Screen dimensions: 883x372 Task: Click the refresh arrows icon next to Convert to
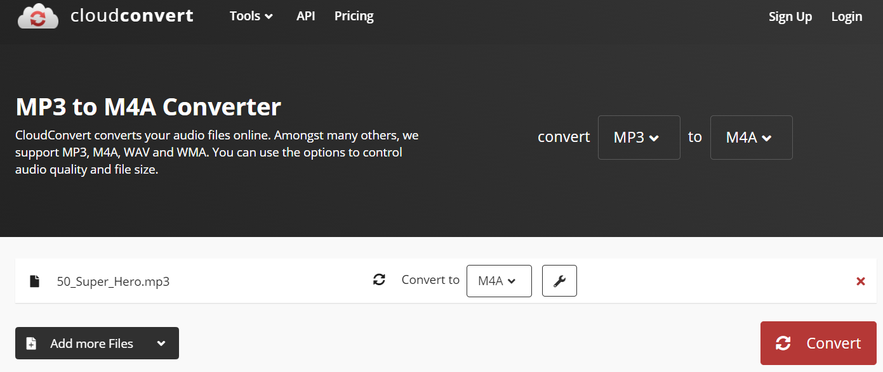(x=379, y=279)
